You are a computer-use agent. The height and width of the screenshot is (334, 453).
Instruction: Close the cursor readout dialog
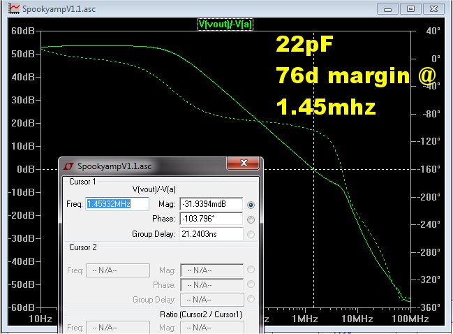click(x=244, y=163)
